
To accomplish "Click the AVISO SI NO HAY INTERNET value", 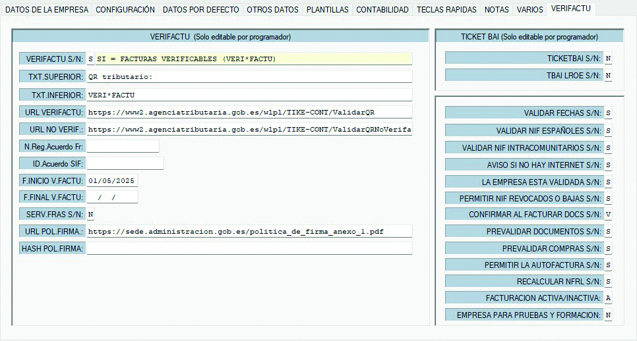I will coord(608,165).
